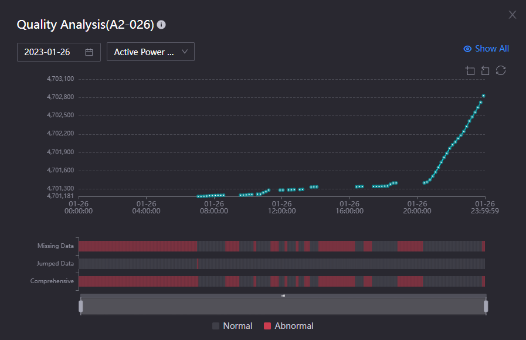526x340 pixels.
Task: Close the Quality Analysis dialog
Action: (512, 15)
